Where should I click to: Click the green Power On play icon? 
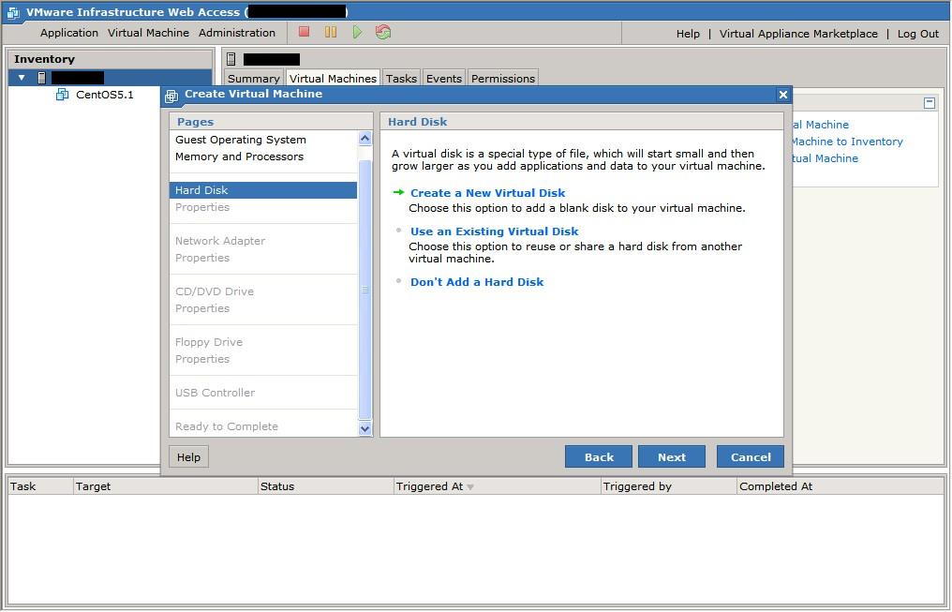click(x=357, y=32)
